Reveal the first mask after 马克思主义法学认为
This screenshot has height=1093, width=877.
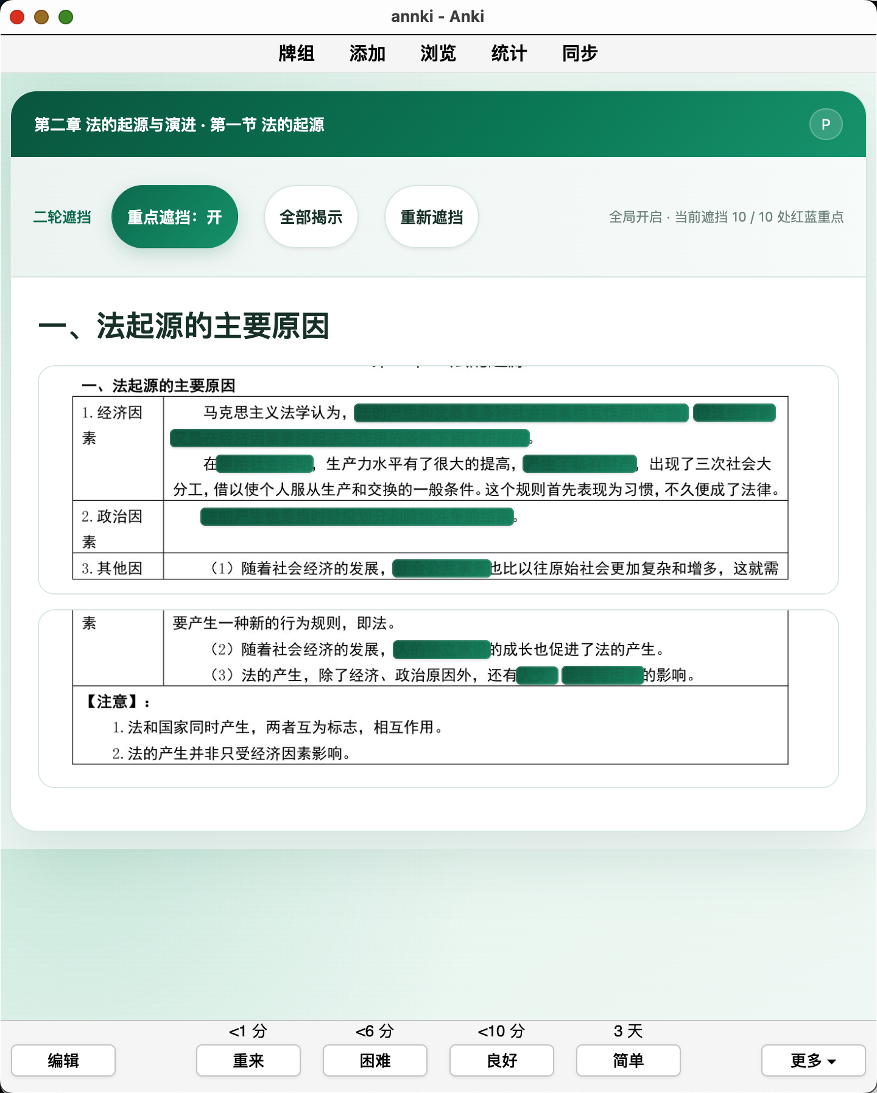tap(521, 413)
